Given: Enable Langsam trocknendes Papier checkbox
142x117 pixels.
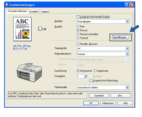Looking at the screenshot, I should (78, 17).
